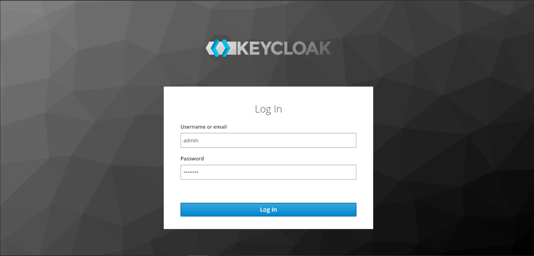The height and width of the screenshot is (256, 534).
Task: Click the "Username or email" label
Action: click(203, 127)
